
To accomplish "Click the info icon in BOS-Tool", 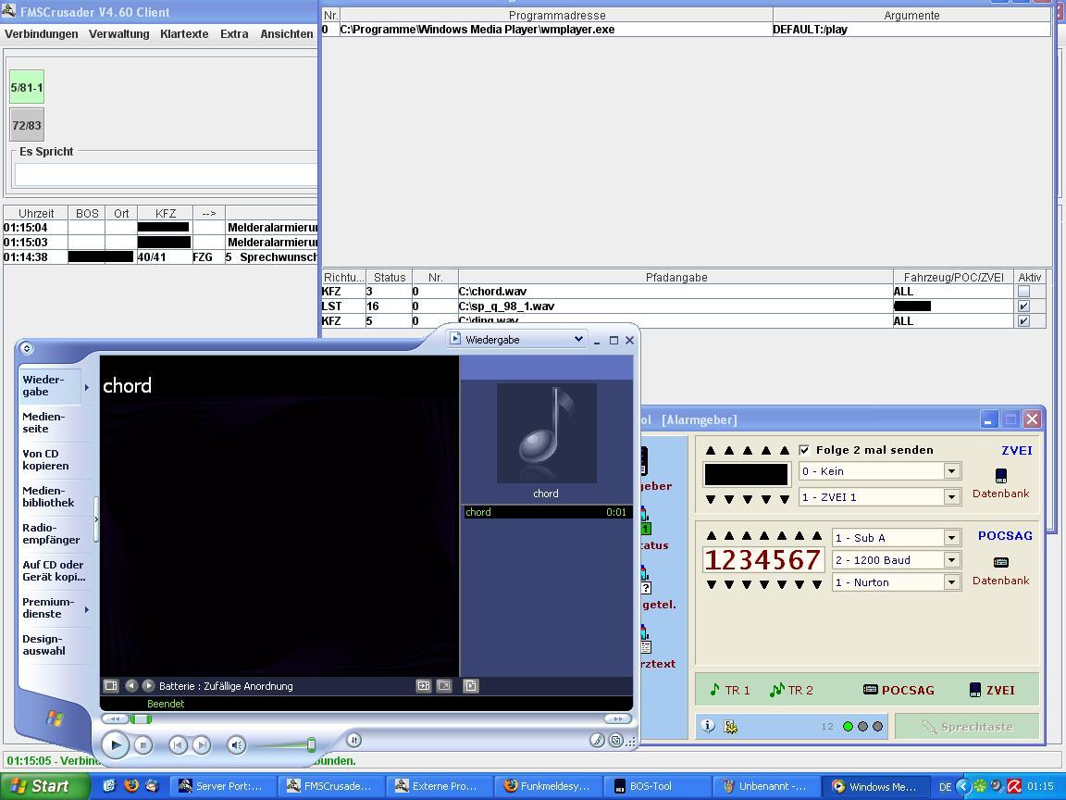I will [708, 727].
